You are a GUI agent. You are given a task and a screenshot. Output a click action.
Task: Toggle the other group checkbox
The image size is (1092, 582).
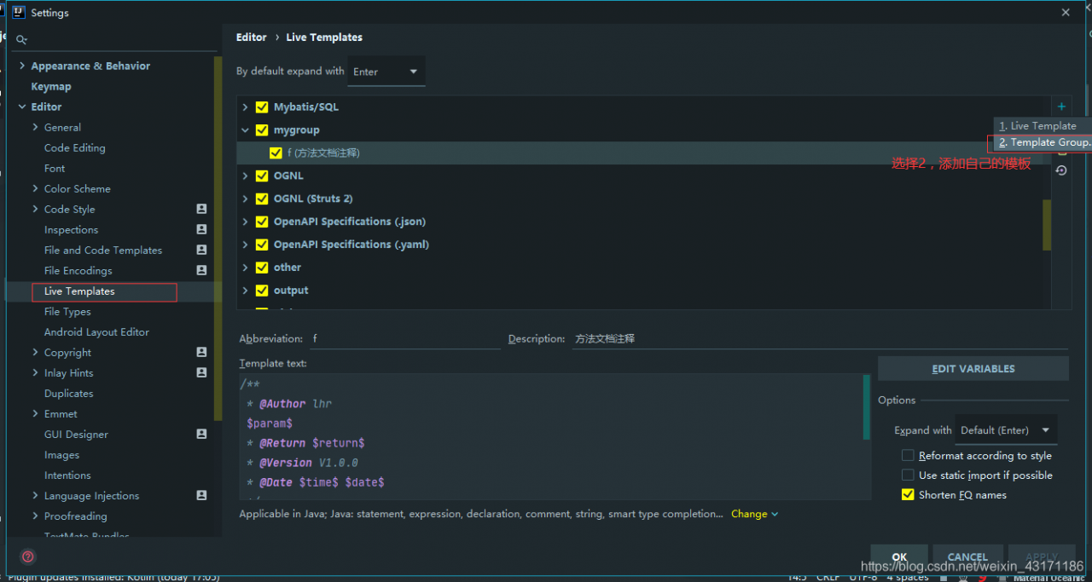(262, 268)
